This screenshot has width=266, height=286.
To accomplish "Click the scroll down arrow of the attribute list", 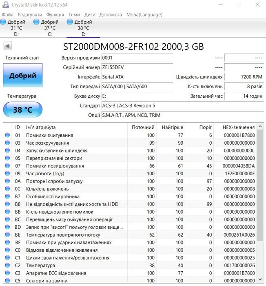I will click(x=260, y=279).
